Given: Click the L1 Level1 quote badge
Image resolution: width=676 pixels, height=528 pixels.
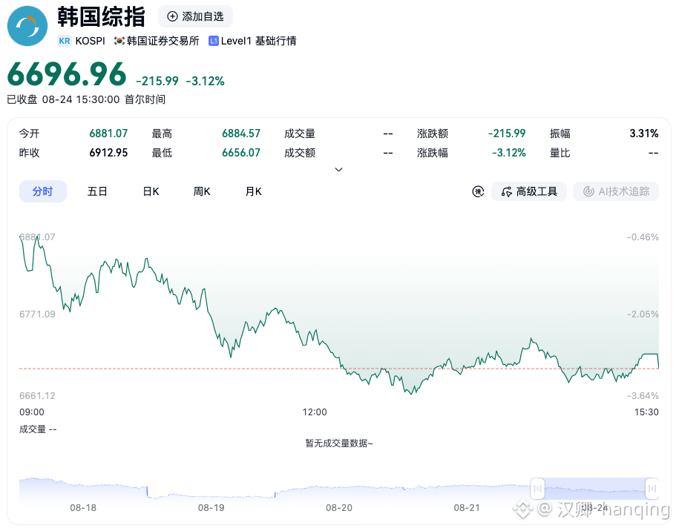Looking at the screenshot, I should pyautogui.click(x=214, y=41).
